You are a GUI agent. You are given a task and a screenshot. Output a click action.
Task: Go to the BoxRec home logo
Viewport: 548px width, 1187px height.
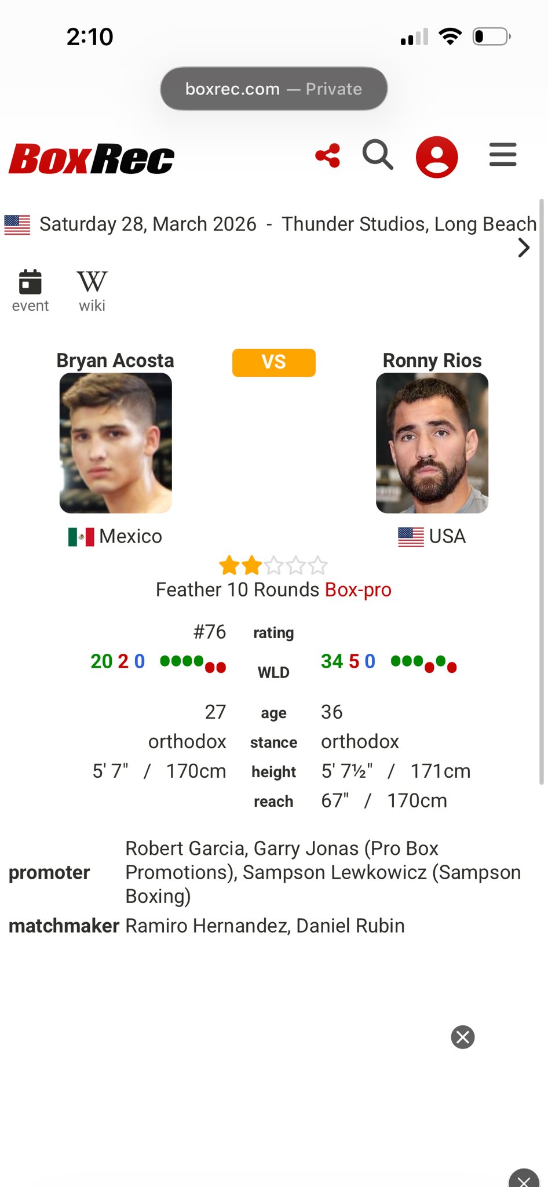tap(92, 159)
